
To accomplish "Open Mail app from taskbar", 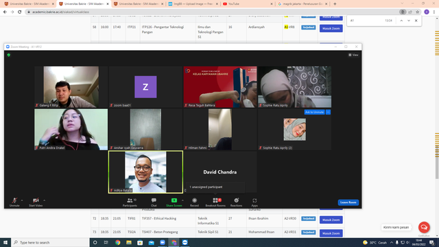I will [x=151, y=242].
